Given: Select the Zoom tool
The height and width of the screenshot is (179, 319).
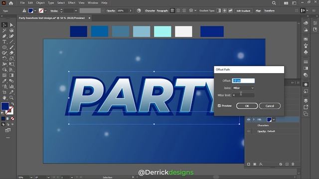Looking at the screenshot, I should (11, 97).
